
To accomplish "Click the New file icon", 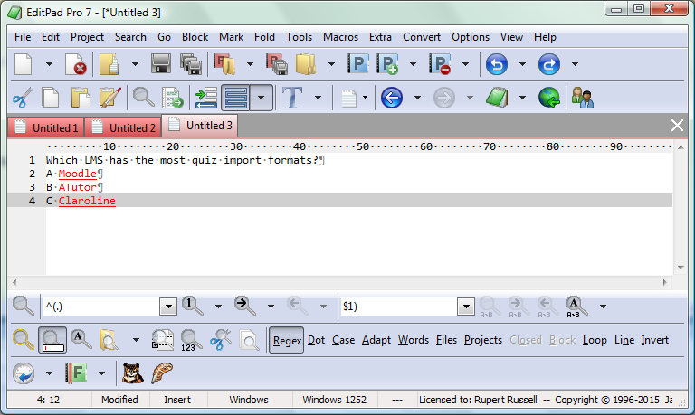I will 24,64.
